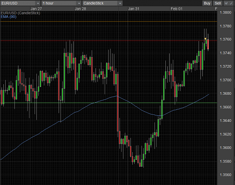235x185 pixels.
Task: Click the 1.3780 price axis label
Action: point(225,26)
